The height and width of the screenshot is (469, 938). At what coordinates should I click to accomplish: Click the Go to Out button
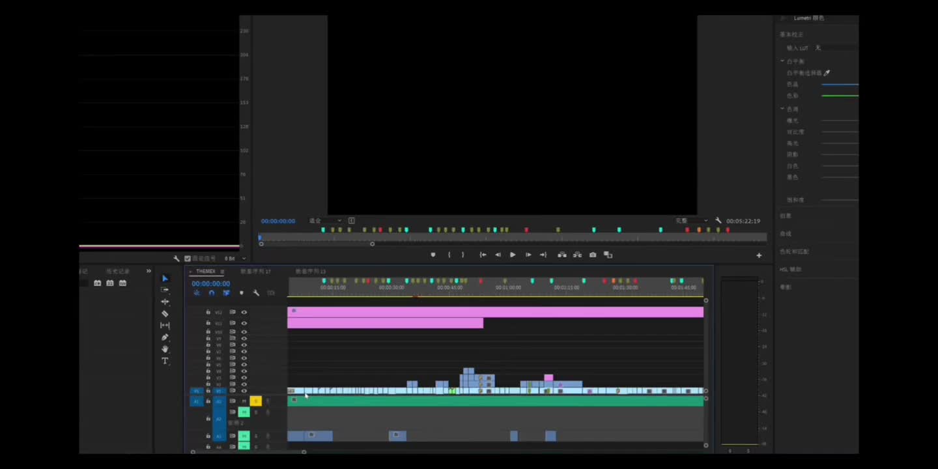point(543,255)
